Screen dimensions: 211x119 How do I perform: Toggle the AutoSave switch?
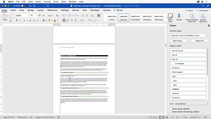pos(24,6)
